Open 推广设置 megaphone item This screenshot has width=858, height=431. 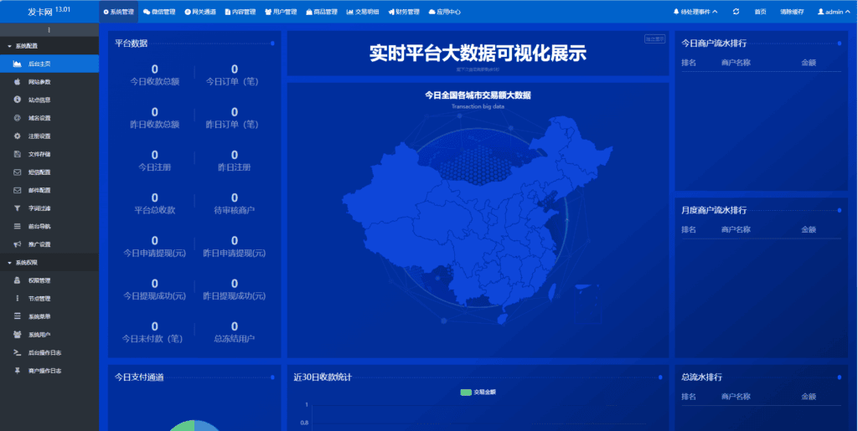pos(49,244)
